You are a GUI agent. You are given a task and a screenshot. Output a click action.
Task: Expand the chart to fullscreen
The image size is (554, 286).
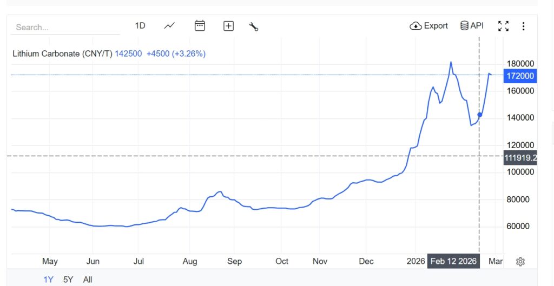pos(503,26)
